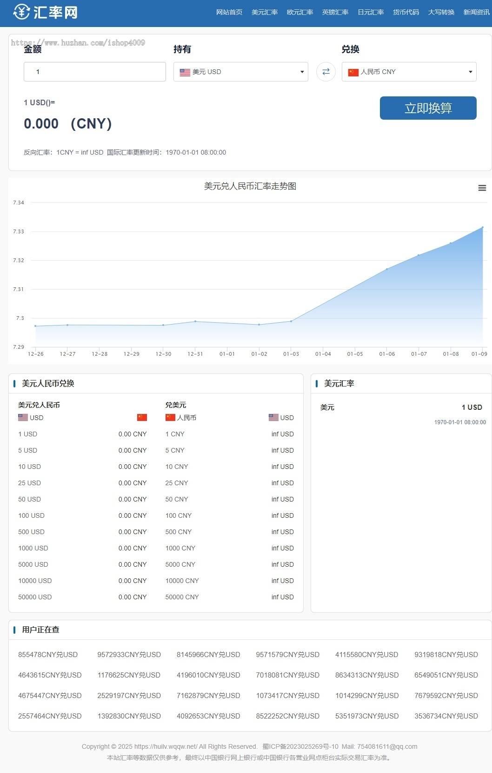Click the huilv.wqqw.net footer link
Image resolution: width=492 pixels, height=773 pixels.
click(x=166, y=746)
